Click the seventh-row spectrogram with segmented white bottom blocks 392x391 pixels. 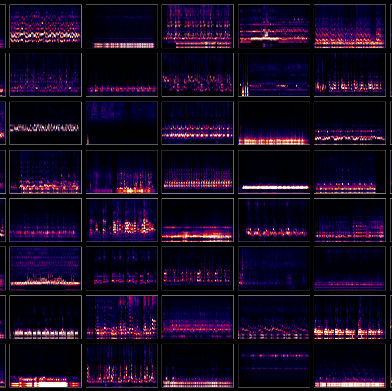(x=45, y=317)
